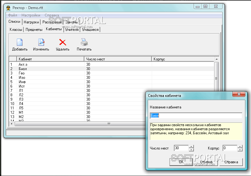251x176 pixels.
Task: Select the Л3 row
Action: tap(77, 99)
